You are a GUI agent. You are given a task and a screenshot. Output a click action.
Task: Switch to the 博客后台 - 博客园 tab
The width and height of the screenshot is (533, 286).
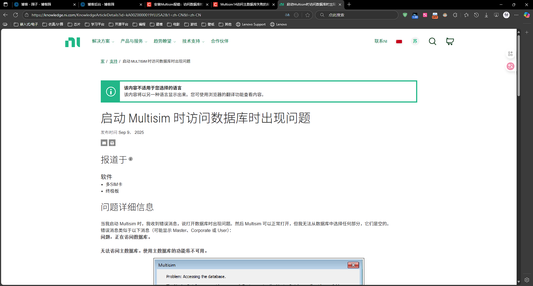111,4
